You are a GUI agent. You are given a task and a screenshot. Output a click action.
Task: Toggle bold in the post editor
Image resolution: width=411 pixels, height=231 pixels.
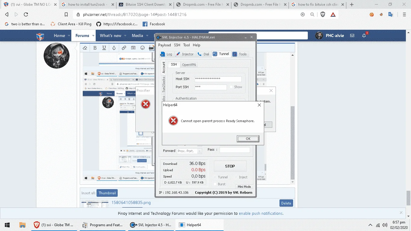click(x=95, y=48)
